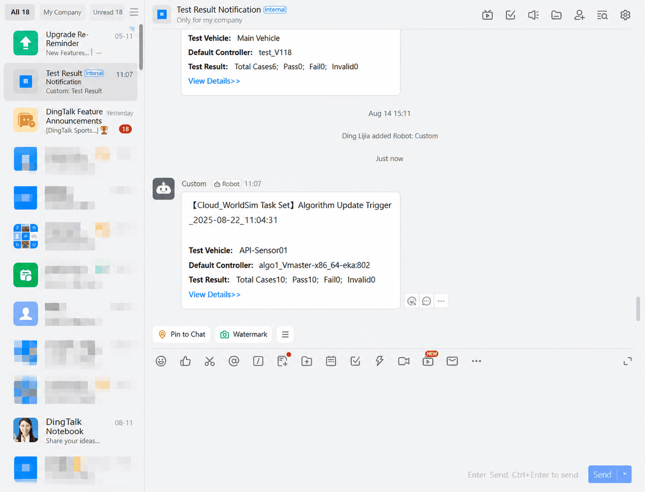Image resolution: width=645 pixels, height=492 pixels.
Task: Click the controller text 'algo1_Vmaster-x86_64-eka:802'
Action: pos(314,265)
